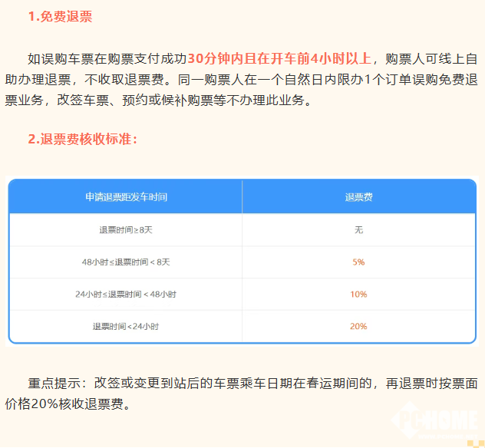Click the "20%" fee value in the table
The height and width of the screenshot is (448, 485).
(x=358, y=326)
